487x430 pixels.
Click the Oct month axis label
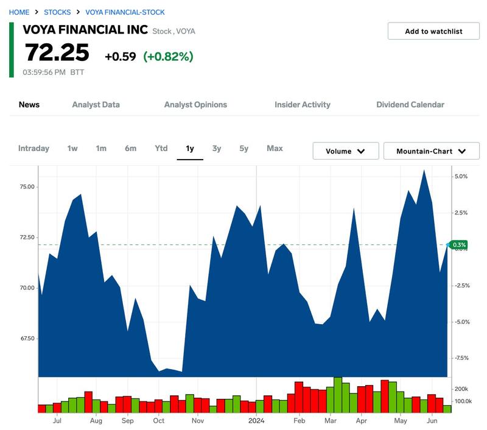tap(159, 421)
